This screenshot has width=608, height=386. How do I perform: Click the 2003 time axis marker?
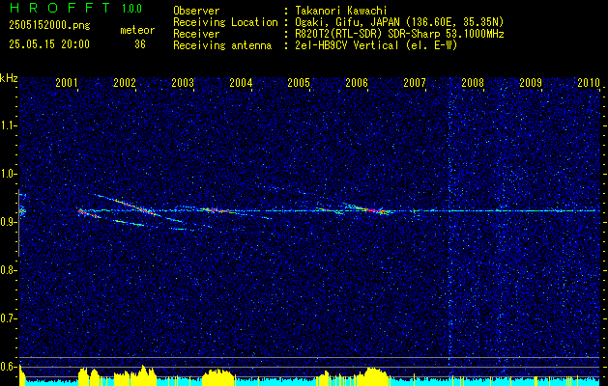[183, 82]
